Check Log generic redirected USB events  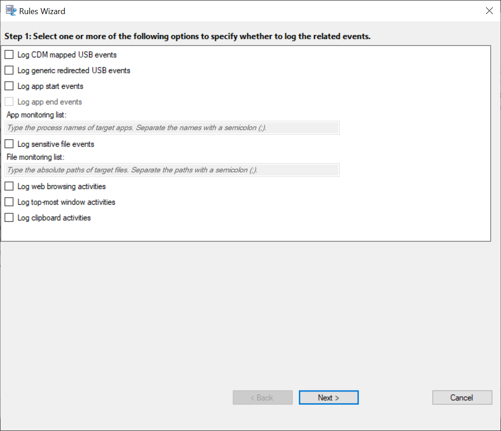click(9, 70)
